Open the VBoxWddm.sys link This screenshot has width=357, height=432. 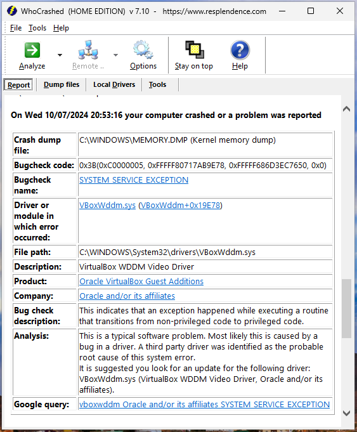pyautogui.click(x=107, y=206)
